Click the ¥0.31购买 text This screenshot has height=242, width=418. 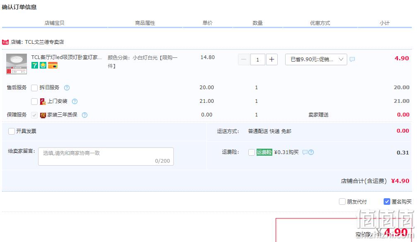coord(286,152)
